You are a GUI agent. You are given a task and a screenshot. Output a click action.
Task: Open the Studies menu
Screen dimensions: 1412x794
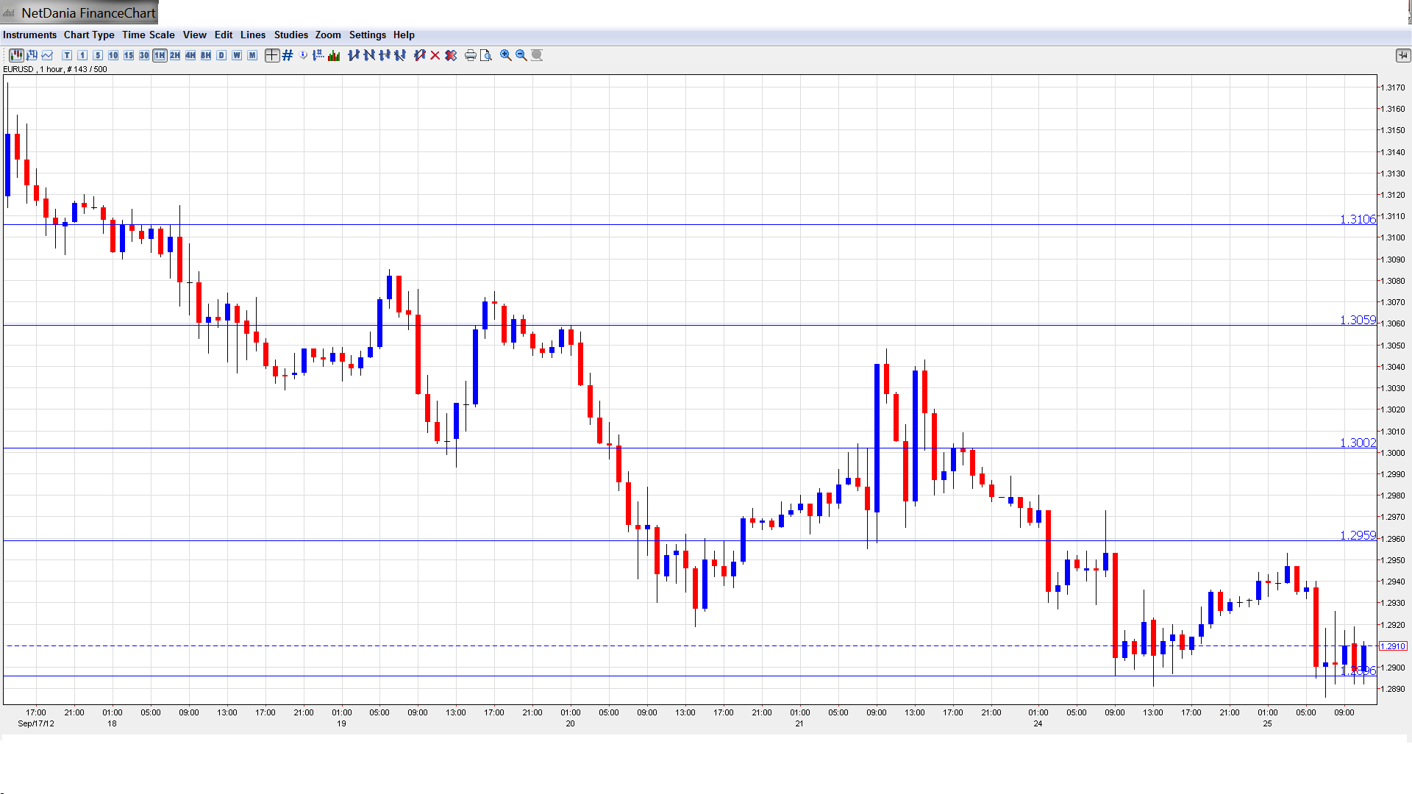click(290, 35)
